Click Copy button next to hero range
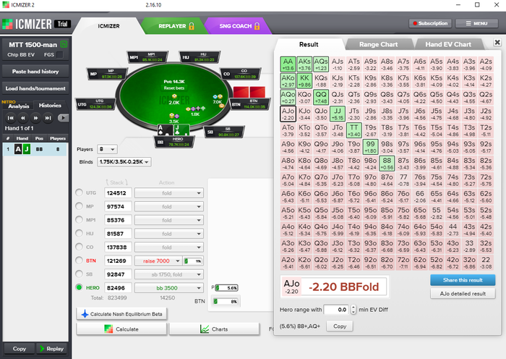Screen dimensions: 506x359 click(340, 326)
